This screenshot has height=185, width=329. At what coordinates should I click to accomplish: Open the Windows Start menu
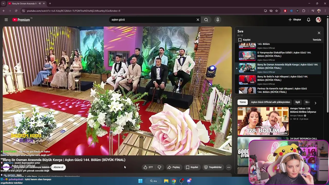pos(140,181)
